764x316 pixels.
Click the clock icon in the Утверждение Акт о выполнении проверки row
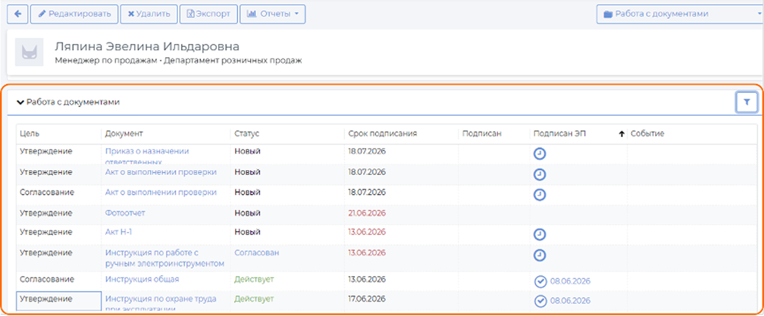[x=539, y=174]
